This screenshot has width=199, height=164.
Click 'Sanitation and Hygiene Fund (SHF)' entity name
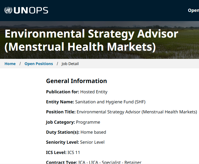(x=110, y=102)
